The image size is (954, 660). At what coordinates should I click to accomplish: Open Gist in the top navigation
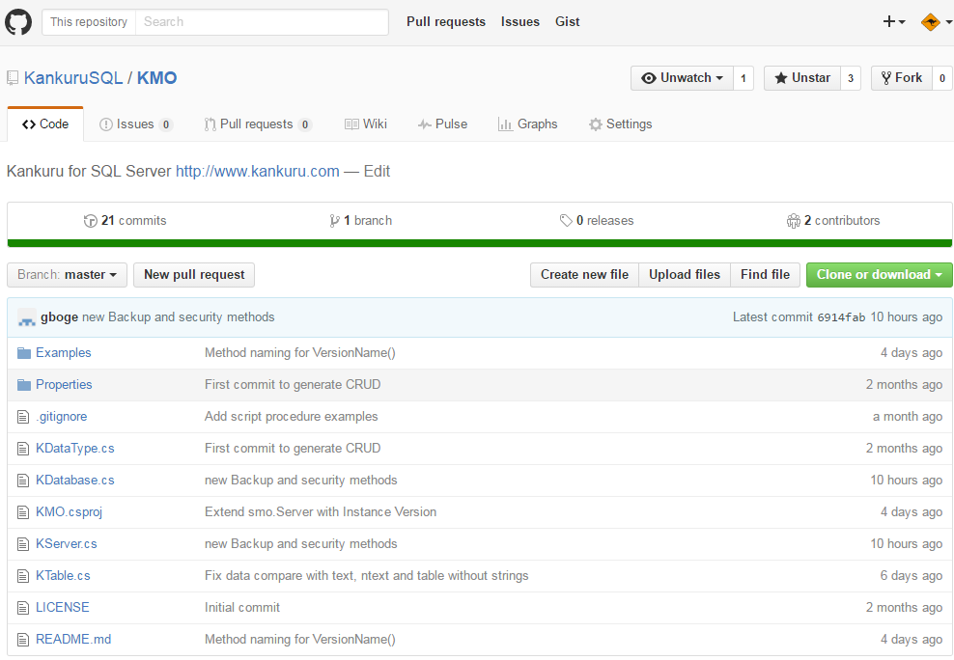[x=567, y=22]
